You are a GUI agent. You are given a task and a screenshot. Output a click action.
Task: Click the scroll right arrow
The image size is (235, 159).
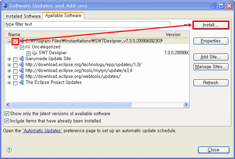[x=186, y=104]
